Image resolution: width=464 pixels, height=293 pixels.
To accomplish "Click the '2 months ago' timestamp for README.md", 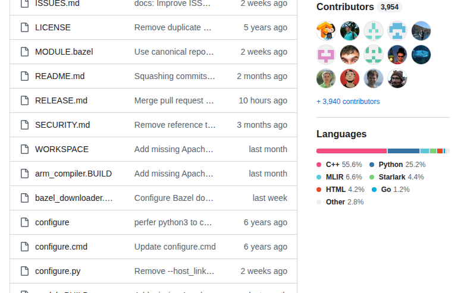I will (262, 76).
